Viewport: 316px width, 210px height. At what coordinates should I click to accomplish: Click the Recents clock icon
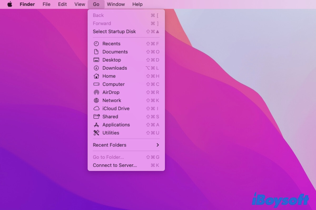point(96,44)
